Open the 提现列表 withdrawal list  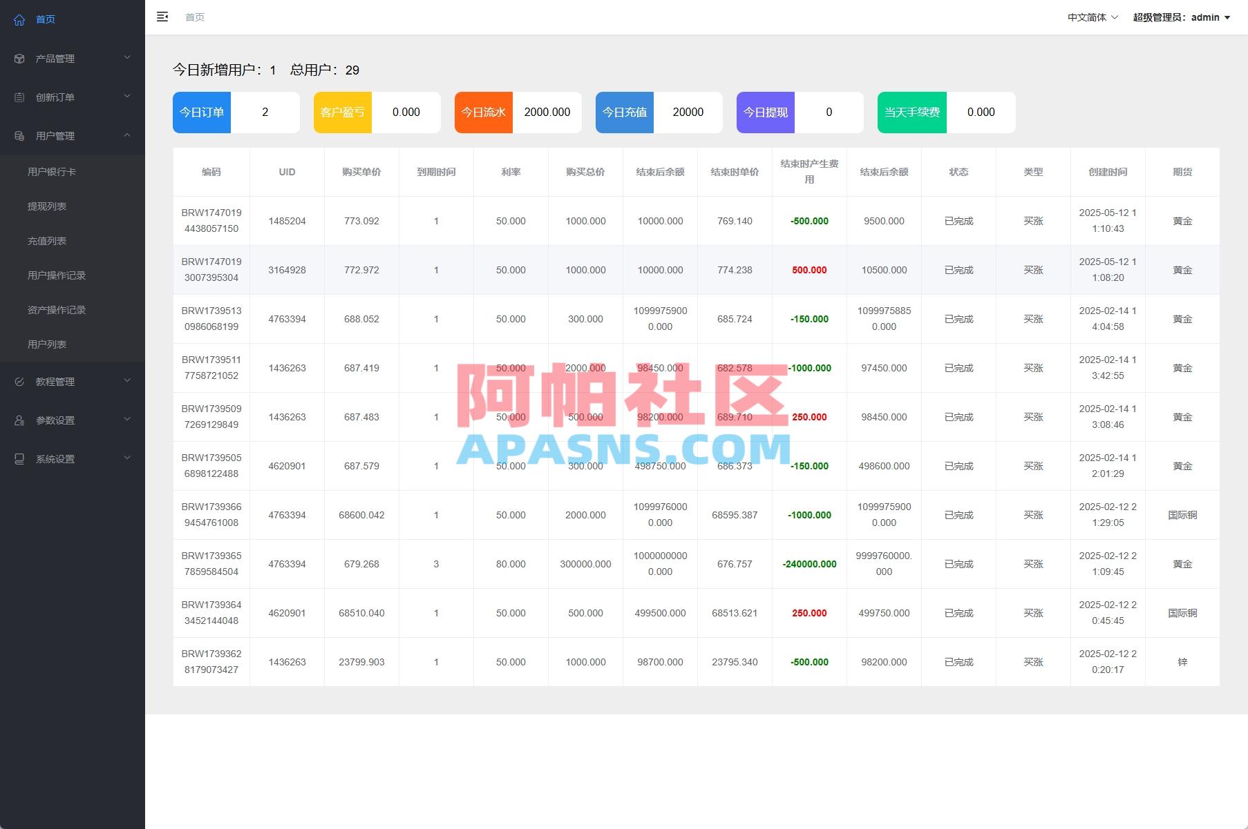[47, 206]
